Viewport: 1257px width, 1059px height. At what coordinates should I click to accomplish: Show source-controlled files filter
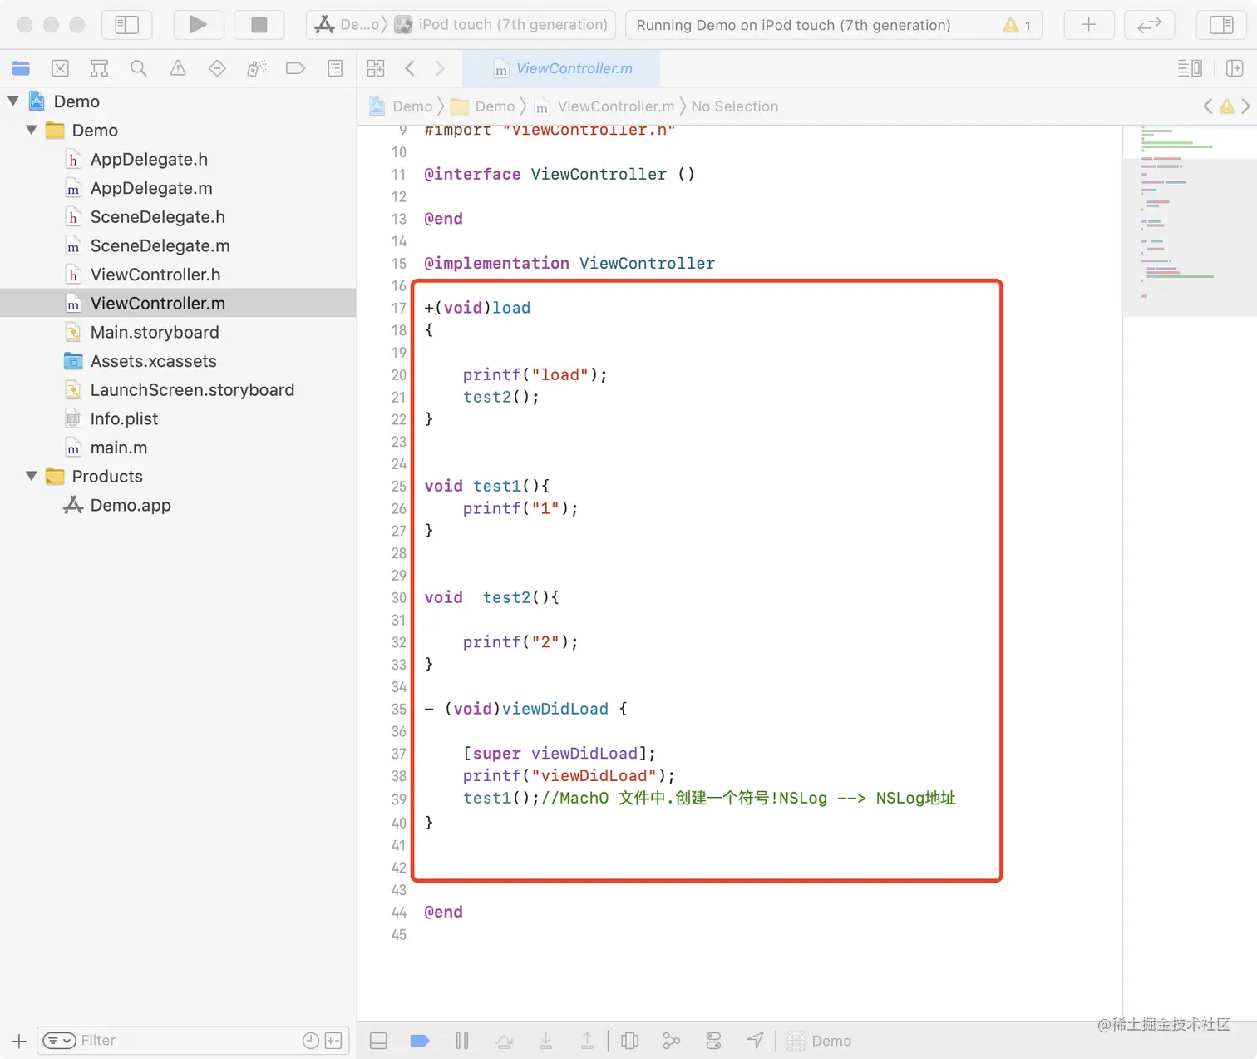tap(333, 1041)
